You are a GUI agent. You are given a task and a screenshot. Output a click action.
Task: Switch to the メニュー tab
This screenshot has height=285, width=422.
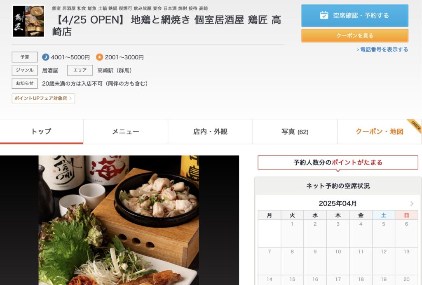(x=126, y=132)
